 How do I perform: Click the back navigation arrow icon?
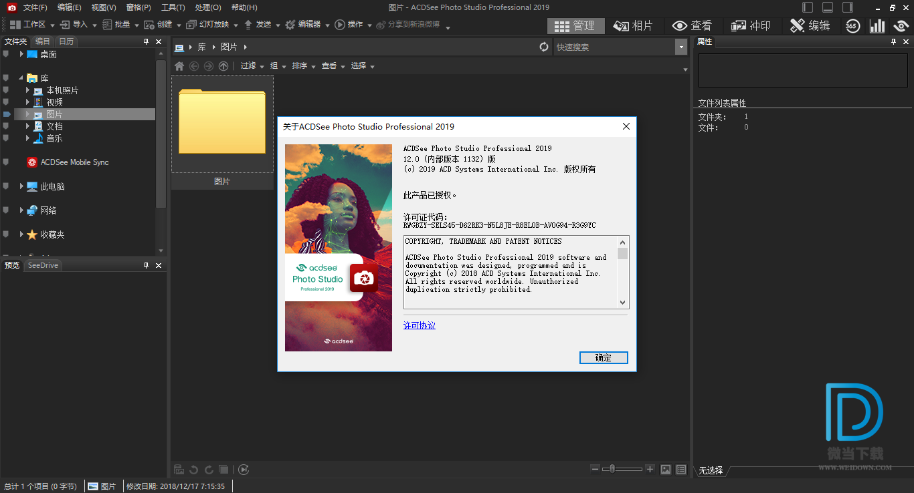click(x=194, y=65)
